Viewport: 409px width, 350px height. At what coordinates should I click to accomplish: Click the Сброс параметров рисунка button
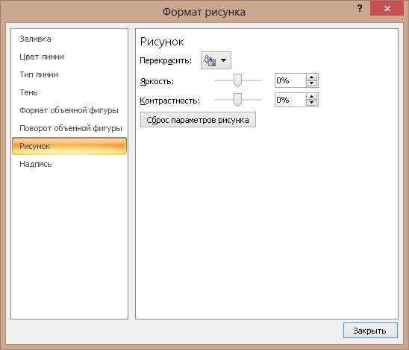click(198, 120)
